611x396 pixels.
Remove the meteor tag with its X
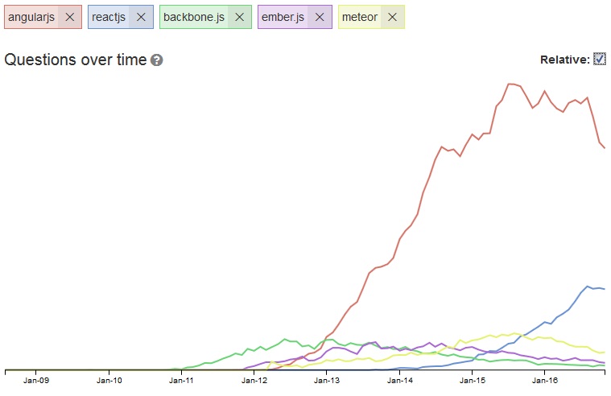pos(392,17)
